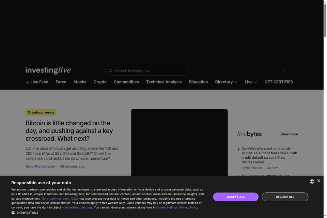Click the GET CERTIFIED link

[x=279, y=82]
